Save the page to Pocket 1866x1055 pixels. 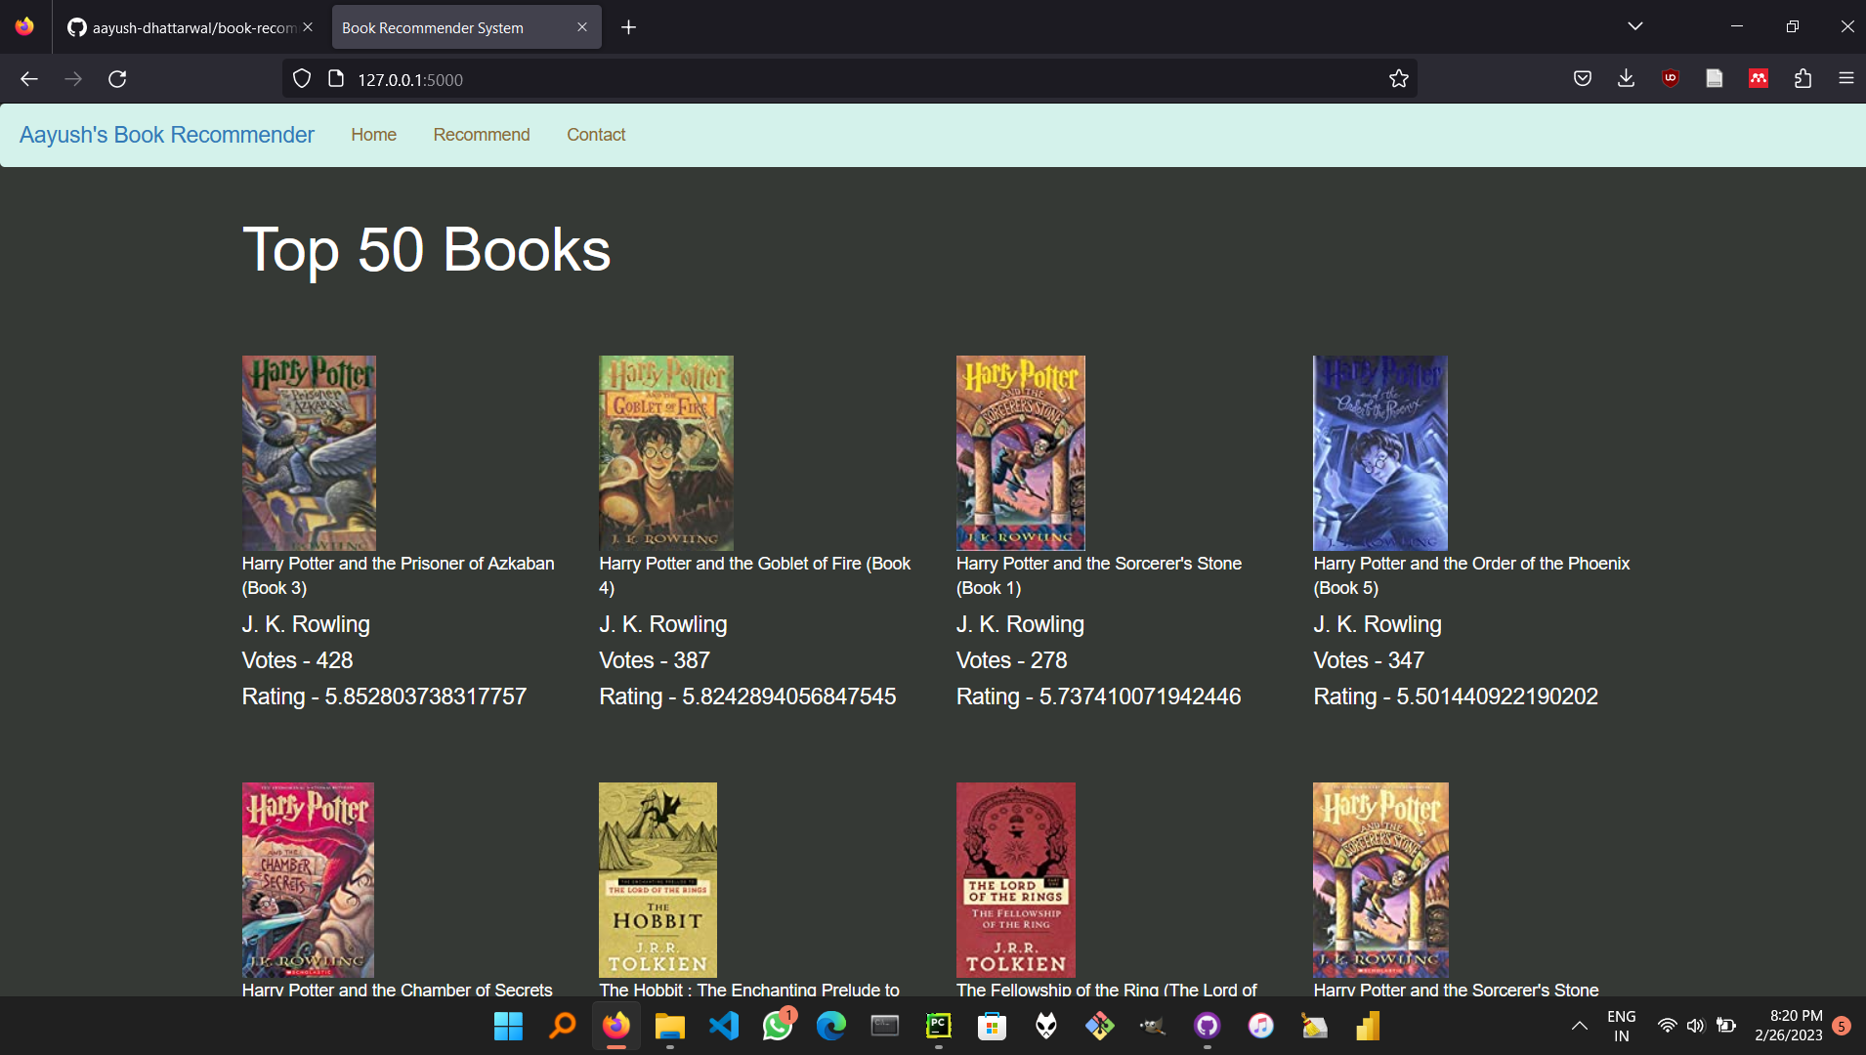click(x=1582, y=78)
